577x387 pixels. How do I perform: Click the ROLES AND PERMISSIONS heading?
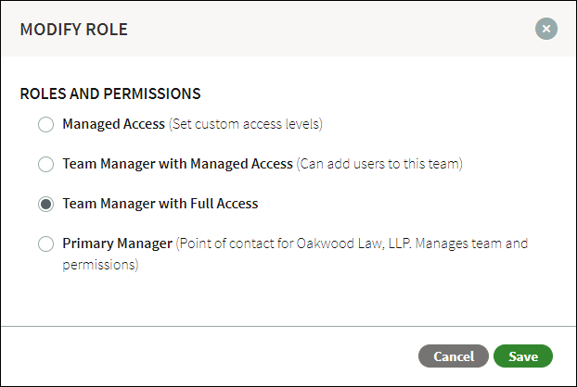coord(110,94)
